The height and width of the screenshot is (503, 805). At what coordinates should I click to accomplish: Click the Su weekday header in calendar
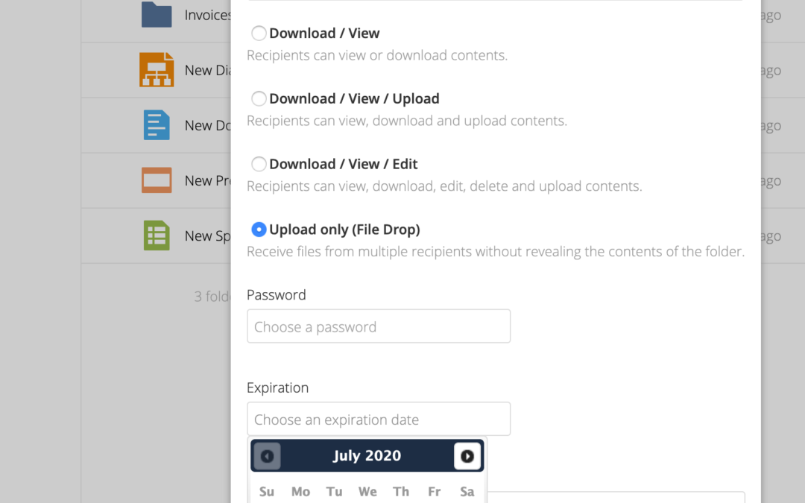click(x=267, y=491)
